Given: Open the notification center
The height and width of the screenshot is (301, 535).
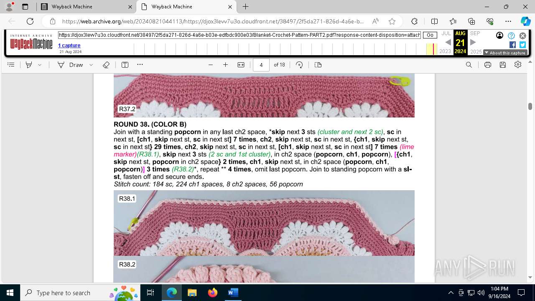Looking at the screenshot, I should tap(521, 293).
